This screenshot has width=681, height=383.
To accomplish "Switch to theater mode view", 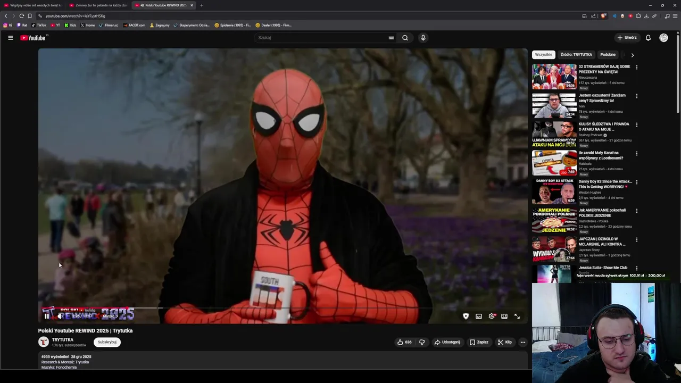I will click(x=504, y=316).
